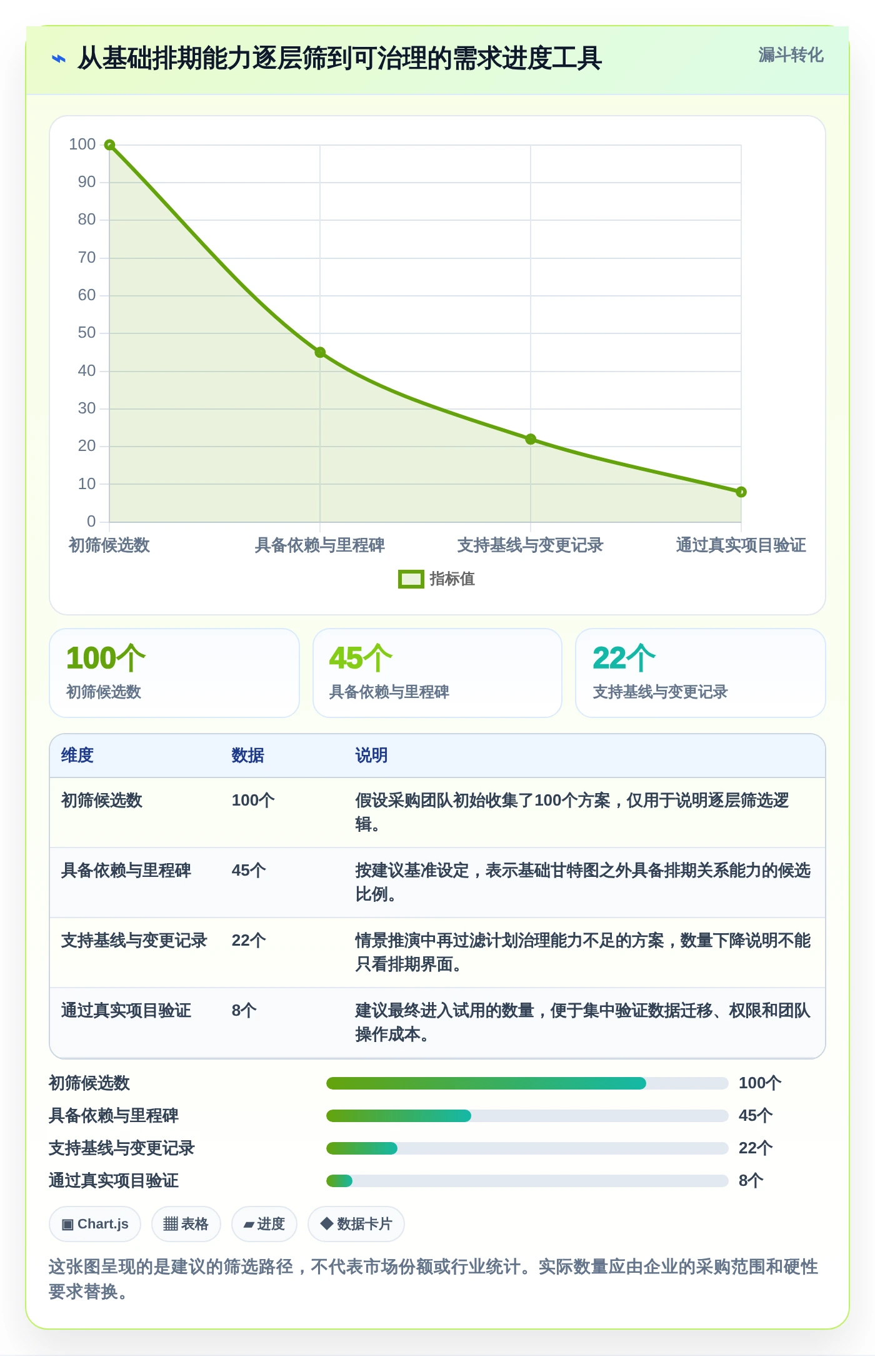Click the 100个 label beside the progress bar

[760, 1083]
